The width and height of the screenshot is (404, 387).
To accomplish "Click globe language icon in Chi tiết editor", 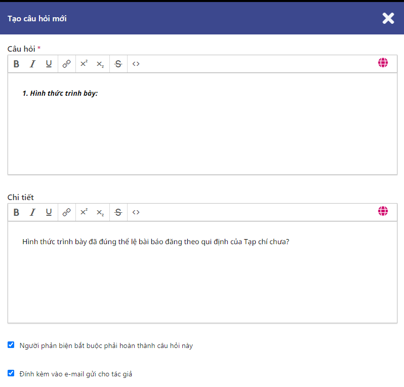I will pos(383,211).
